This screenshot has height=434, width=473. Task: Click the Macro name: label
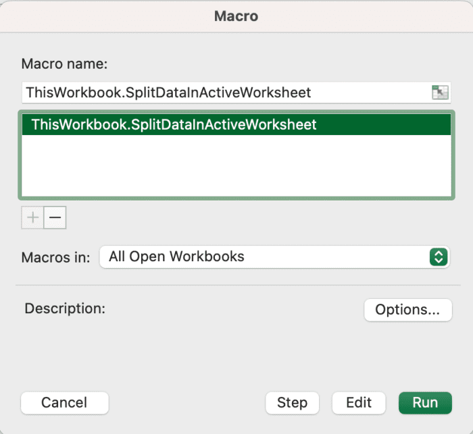pos(64,64)
